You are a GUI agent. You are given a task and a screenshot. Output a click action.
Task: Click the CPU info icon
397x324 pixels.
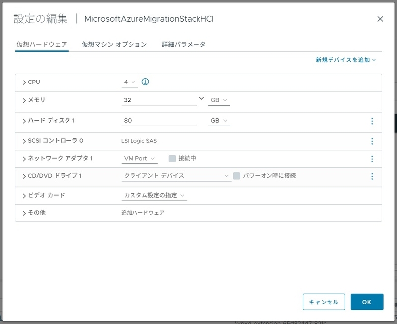(x=145, y=82)
